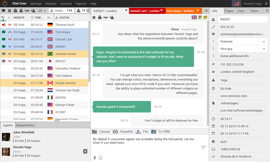Click the microphone icon below message box
270x162 pixels.
(x=95, y=158)
